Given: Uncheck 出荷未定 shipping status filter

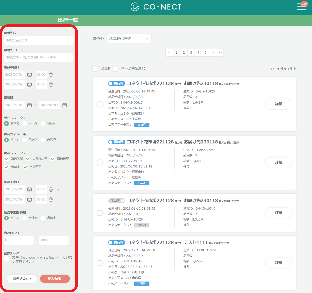Looking at the screenshot, I should click(7, 159).
